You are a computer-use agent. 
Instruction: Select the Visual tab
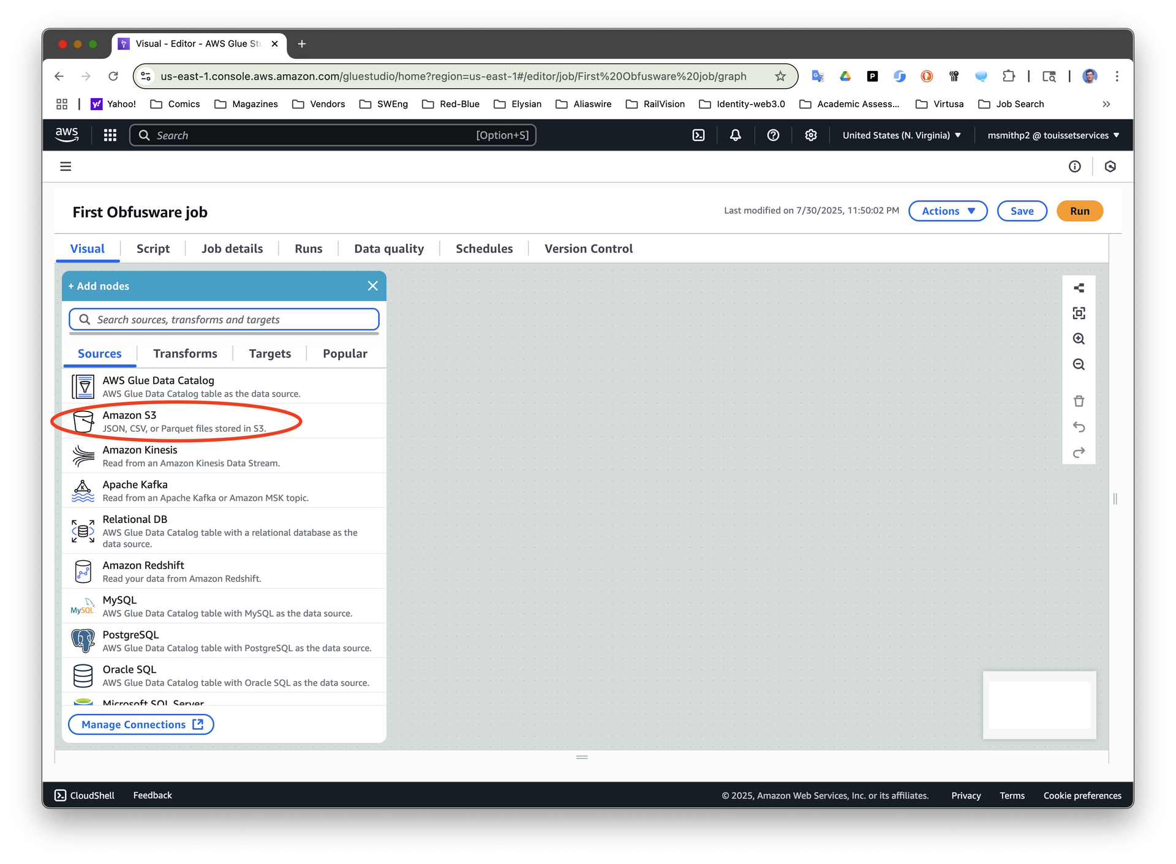[88, 249]
